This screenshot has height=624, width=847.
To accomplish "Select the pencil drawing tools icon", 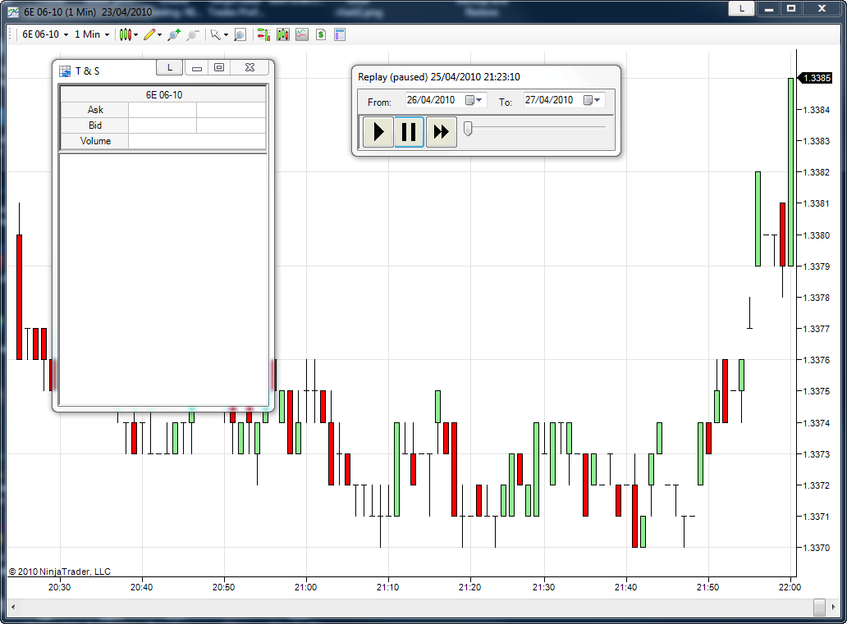I will pos(149,34).
